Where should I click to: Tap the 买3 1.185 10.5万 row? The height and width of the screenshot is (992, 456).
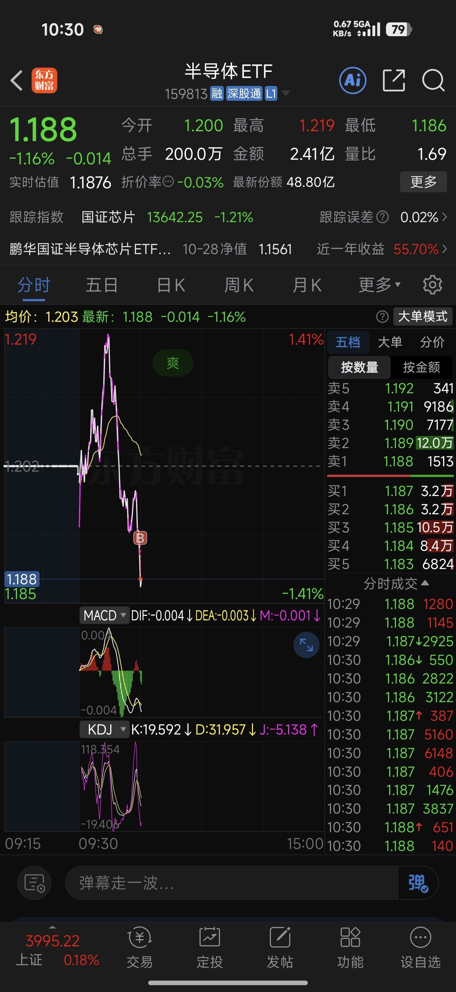click(390, 527)
